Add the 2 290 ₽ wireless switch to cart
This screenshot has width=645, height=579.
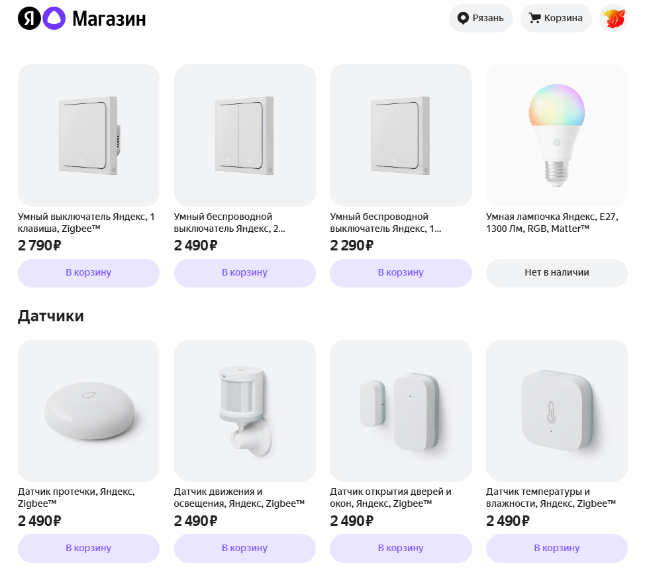(401, 273)
